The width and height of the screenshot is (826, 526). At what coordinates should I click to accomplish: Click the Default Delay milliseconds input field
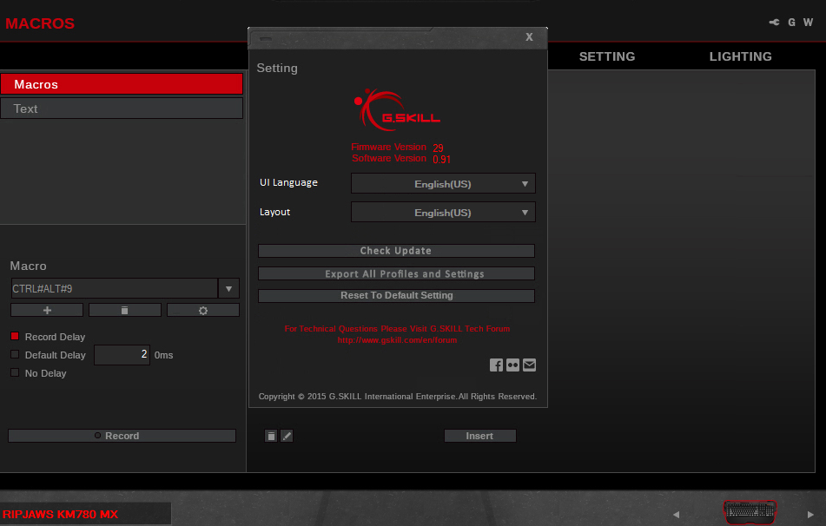click(122, 355)
